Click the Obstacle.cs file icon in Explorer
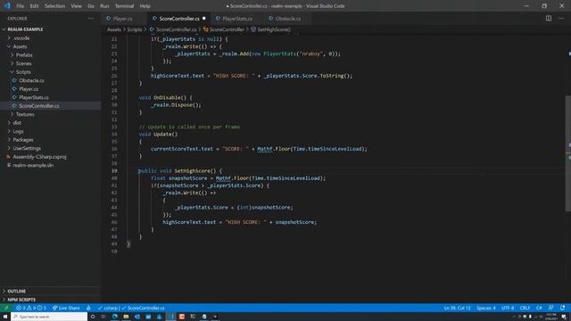This screenshot has width=571, height=321. tap(14, 80)
